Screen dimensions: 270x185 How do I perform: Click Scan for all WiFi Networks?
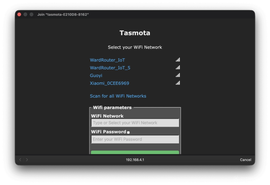click(118, 96)
